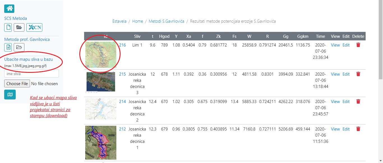Image resolution: width=383 pixels, height=163 pixels.
Task: Go to Home in the breadcrumb
Action: click(138, 21)
